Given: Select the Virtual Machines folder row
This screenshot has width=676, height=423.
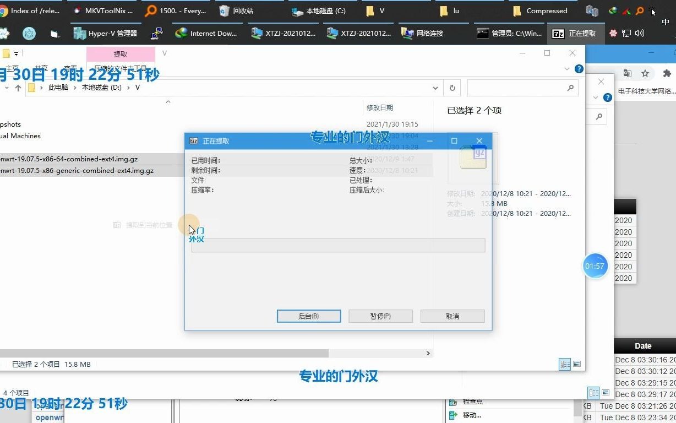Looking at the screenshot, I should pyautogui.click(x=20, y=136).
